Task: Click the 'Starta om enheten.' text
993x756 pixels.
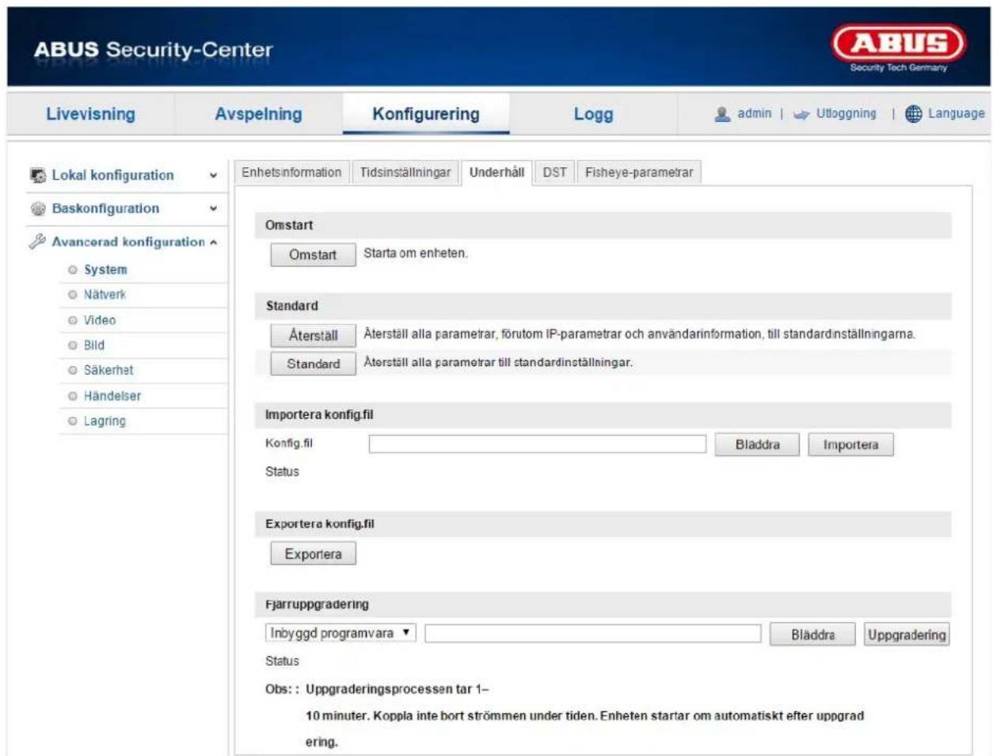Action: tap(416, 254)
